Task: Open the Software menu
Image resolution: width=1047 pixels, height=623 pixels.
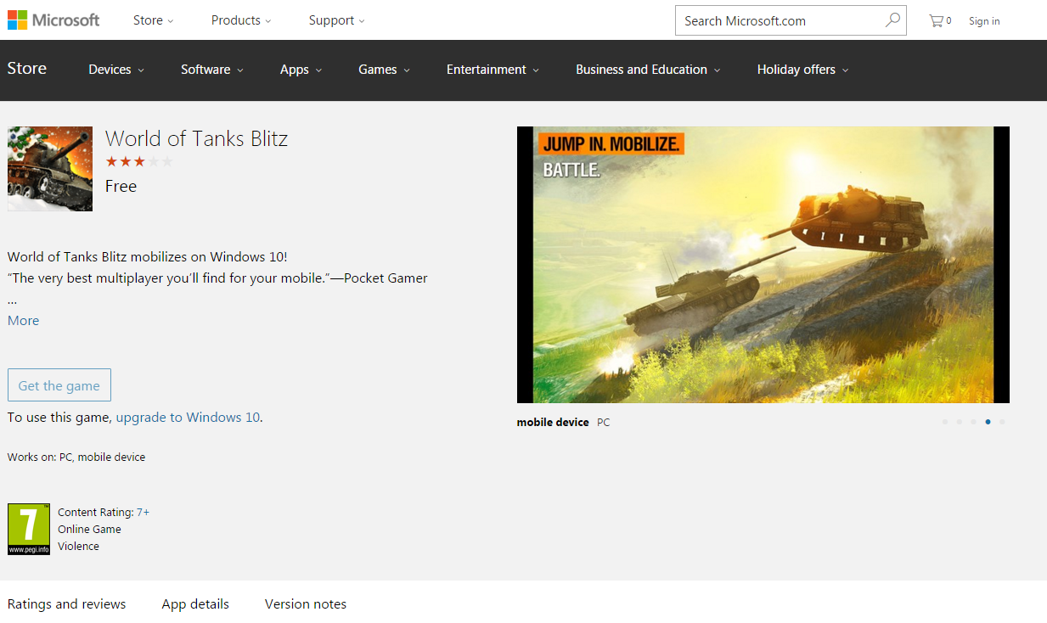Action: 212,70
